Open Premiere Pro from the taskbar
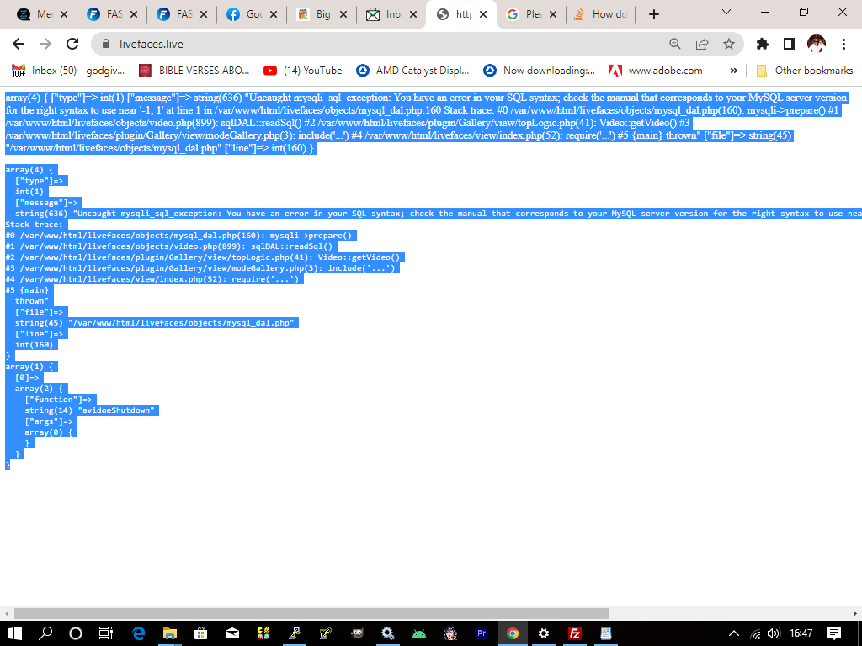Viewport: 862px width, 646px height. point(482,633)
